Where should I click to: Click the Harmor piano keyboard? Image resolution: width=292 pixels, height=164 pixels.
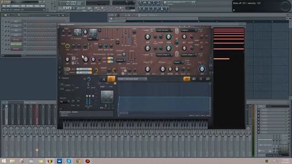pos(135,124)
